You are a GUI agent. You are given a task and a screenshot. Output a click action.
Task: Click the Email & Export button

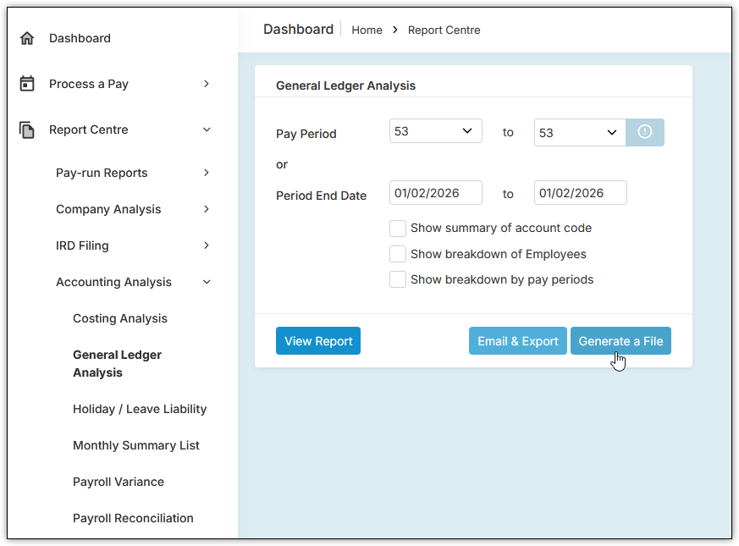tap(517, 341)
